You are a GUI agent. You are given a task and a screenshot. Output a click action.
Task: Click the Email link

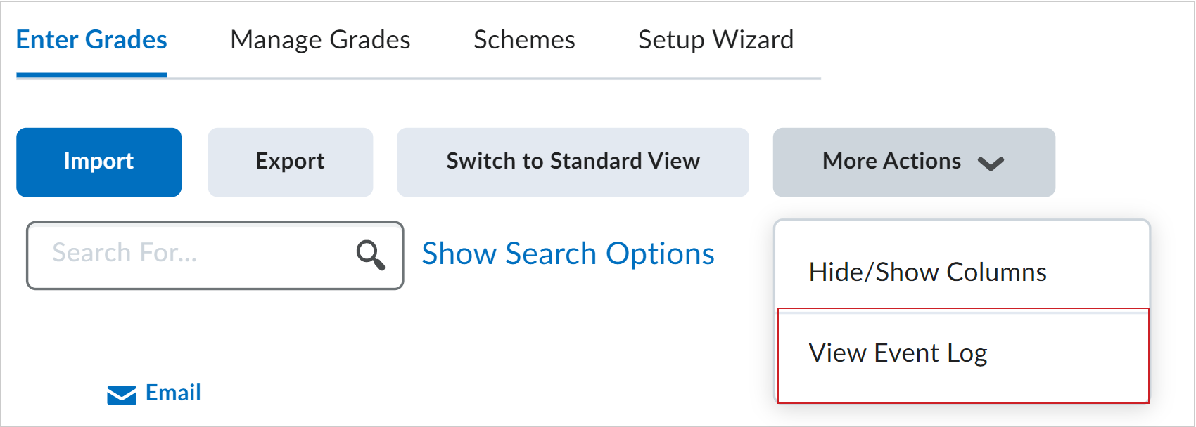(172, 393)
